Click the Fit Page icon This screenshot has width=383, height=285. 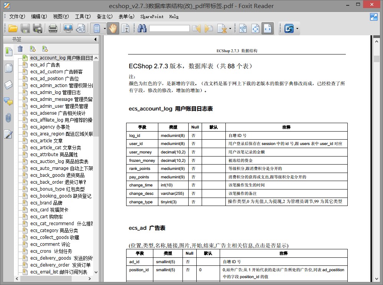(x=255, y=29)
